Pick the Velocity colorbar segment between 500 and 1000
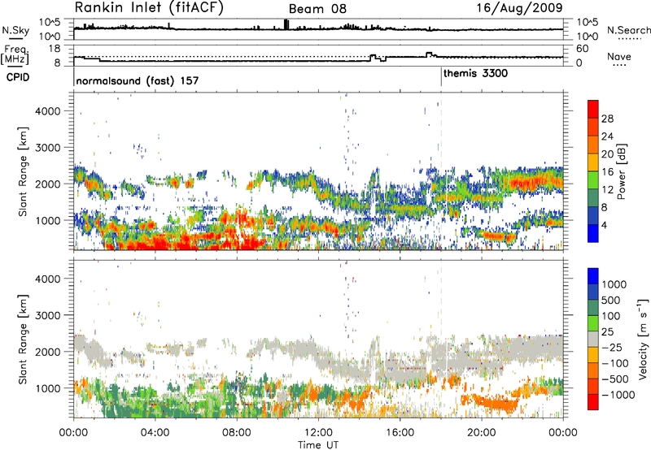The height and width of the screenshot is (450, 651). (593, 292)
